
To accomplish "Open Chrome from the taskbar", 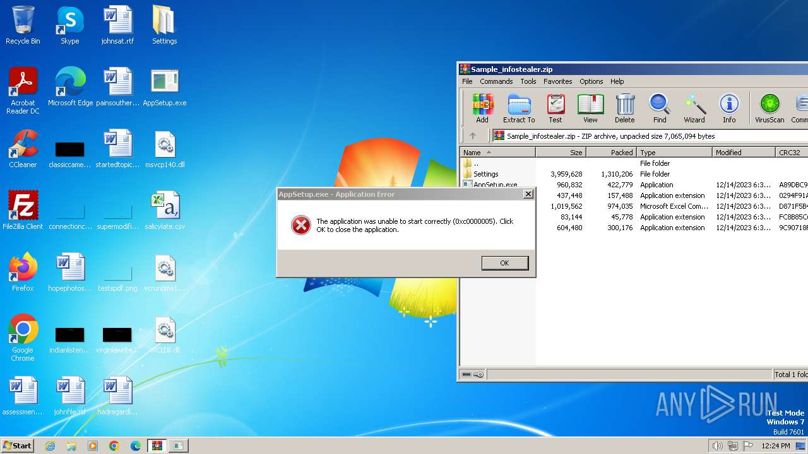I will pyautogui.click(x=114, y=446).
